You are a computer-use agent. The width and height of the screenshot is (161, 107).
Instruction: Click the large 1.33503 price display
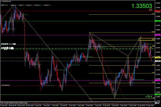tap(142, 6)
